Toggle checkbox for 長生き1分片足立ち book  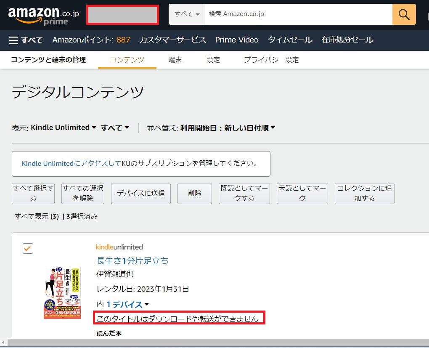click(x=28, y=249)
